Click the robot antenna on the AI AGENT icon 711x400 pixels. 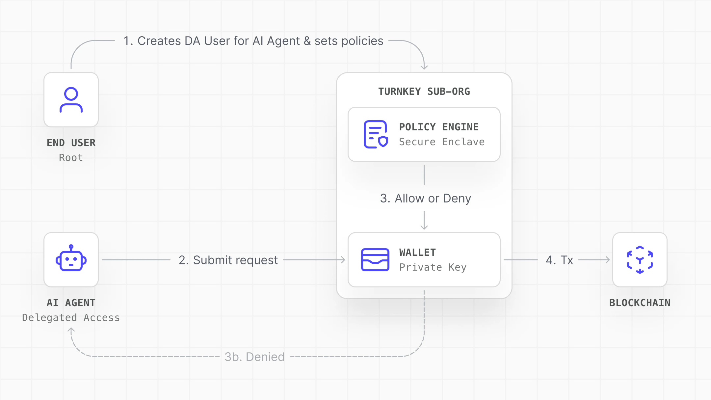[x=71, y=248]
